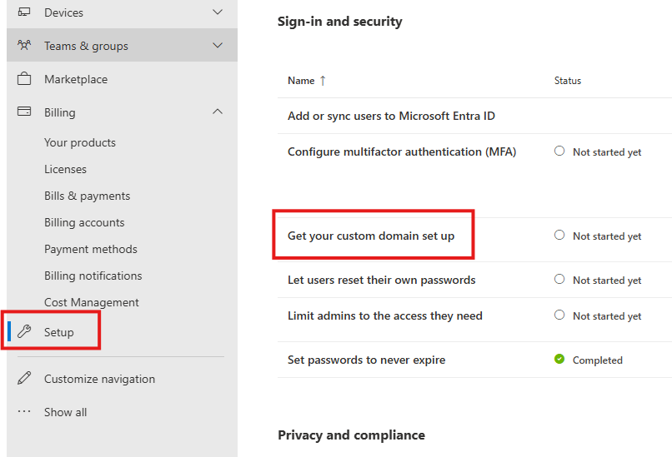Expand the Devices section chevron

pyautogui.click(x=218, y=12)
